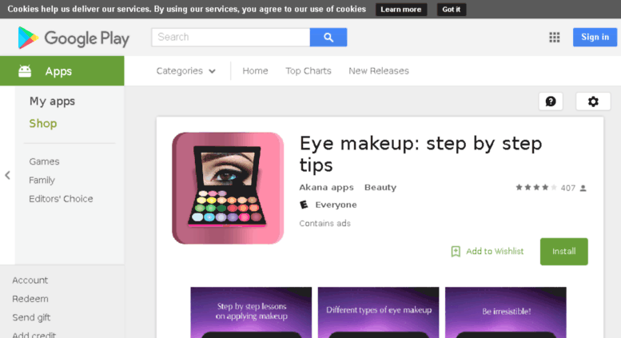Go to the Home tab
Image resolution: width=621 pixels, height=338 pixels.
pos(255,71)
